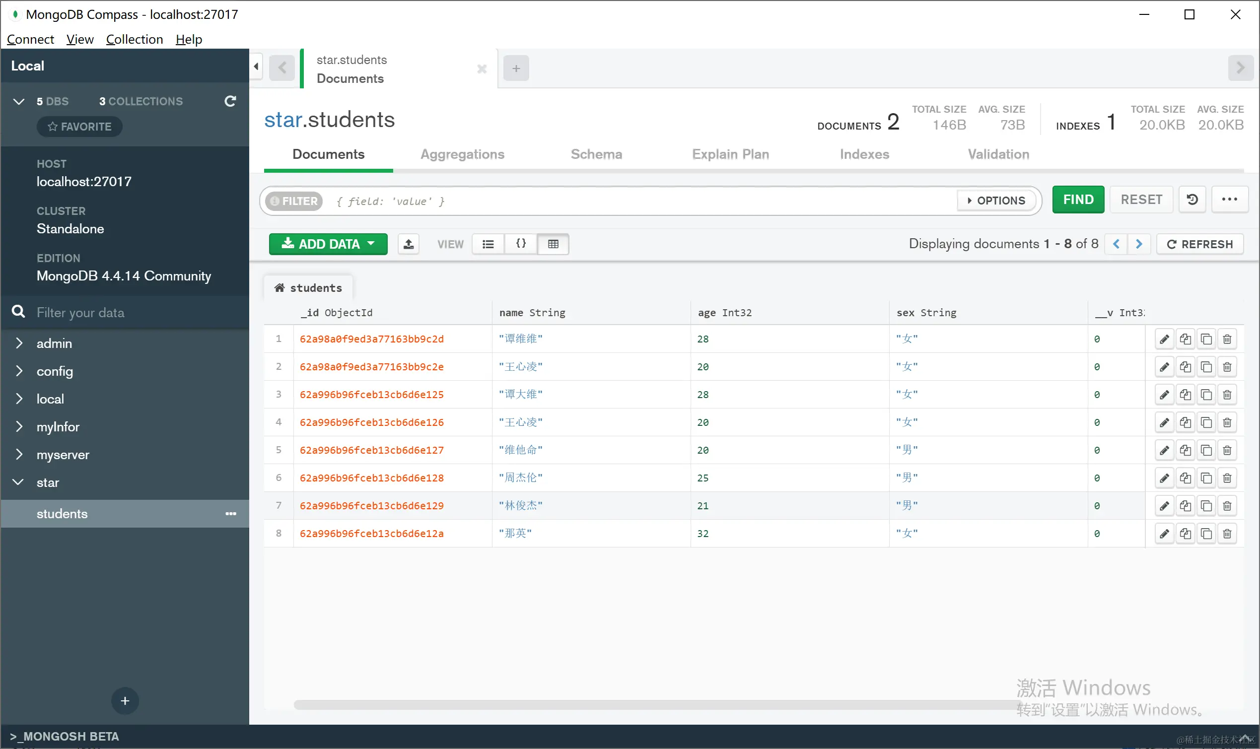Open the Collection menu
Viewport: 1260px width, 749px height.
134,39
